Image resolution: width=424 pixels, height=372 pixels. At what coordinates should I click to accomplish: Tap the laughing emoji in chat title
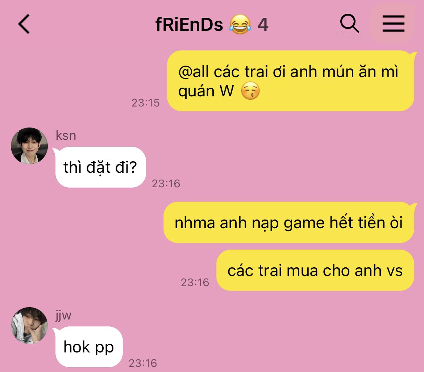tap(240, 24)
